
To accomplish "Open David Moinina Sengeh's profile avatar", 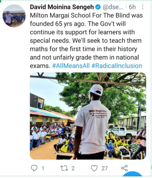I will click(14, 16).
